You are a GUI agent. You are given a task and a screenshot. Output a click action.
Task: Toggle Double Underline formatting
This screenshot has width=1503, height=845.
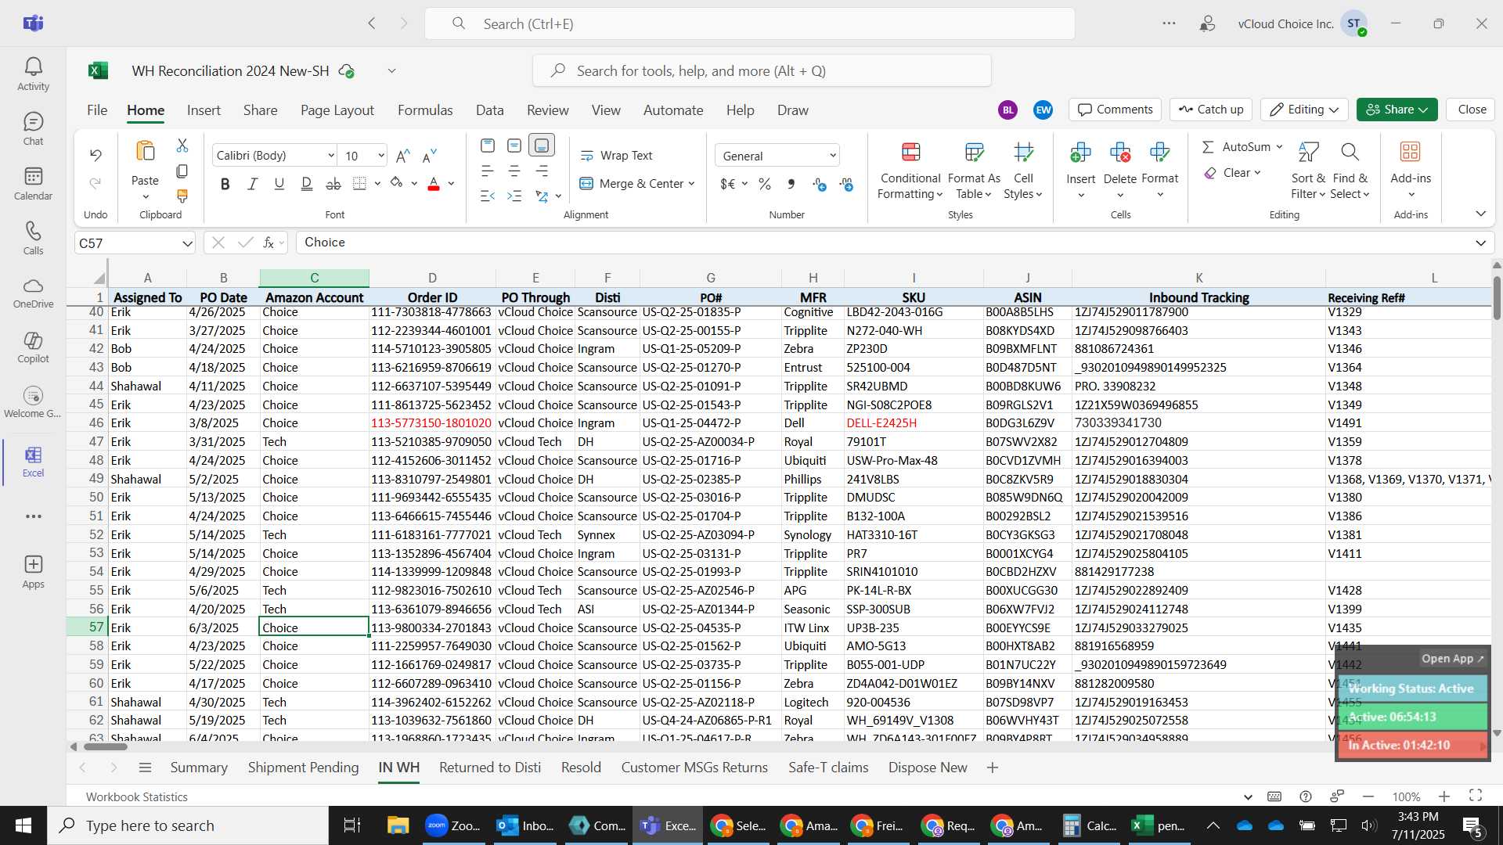pos(307,184)
